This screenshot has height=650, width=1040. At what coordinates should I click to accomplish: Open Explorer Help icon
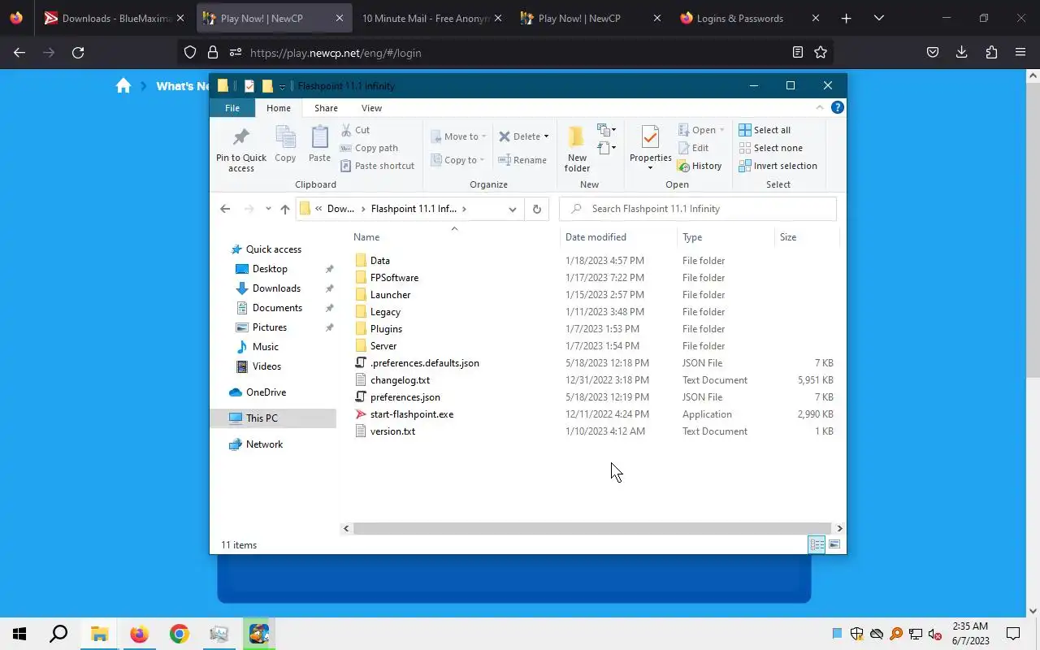(x=838, y=107)
